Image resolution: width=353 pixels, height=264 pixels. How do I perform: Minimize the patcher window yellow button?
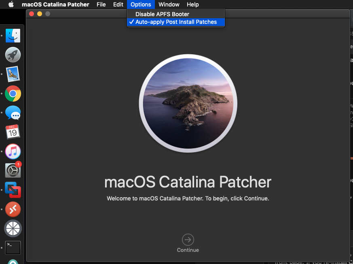click(x=40, y=14)
